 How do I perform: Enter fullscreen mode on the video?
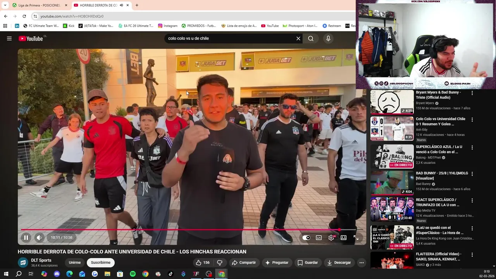pyautogui.click(x=356, y=238)
